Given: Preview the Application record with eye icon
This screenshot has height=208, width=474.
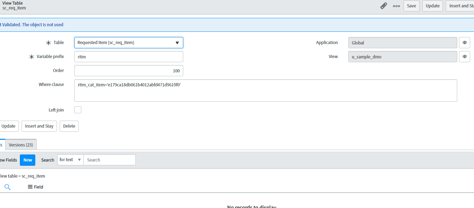Looking at the screenshot, I should click(x=464, y=43).
